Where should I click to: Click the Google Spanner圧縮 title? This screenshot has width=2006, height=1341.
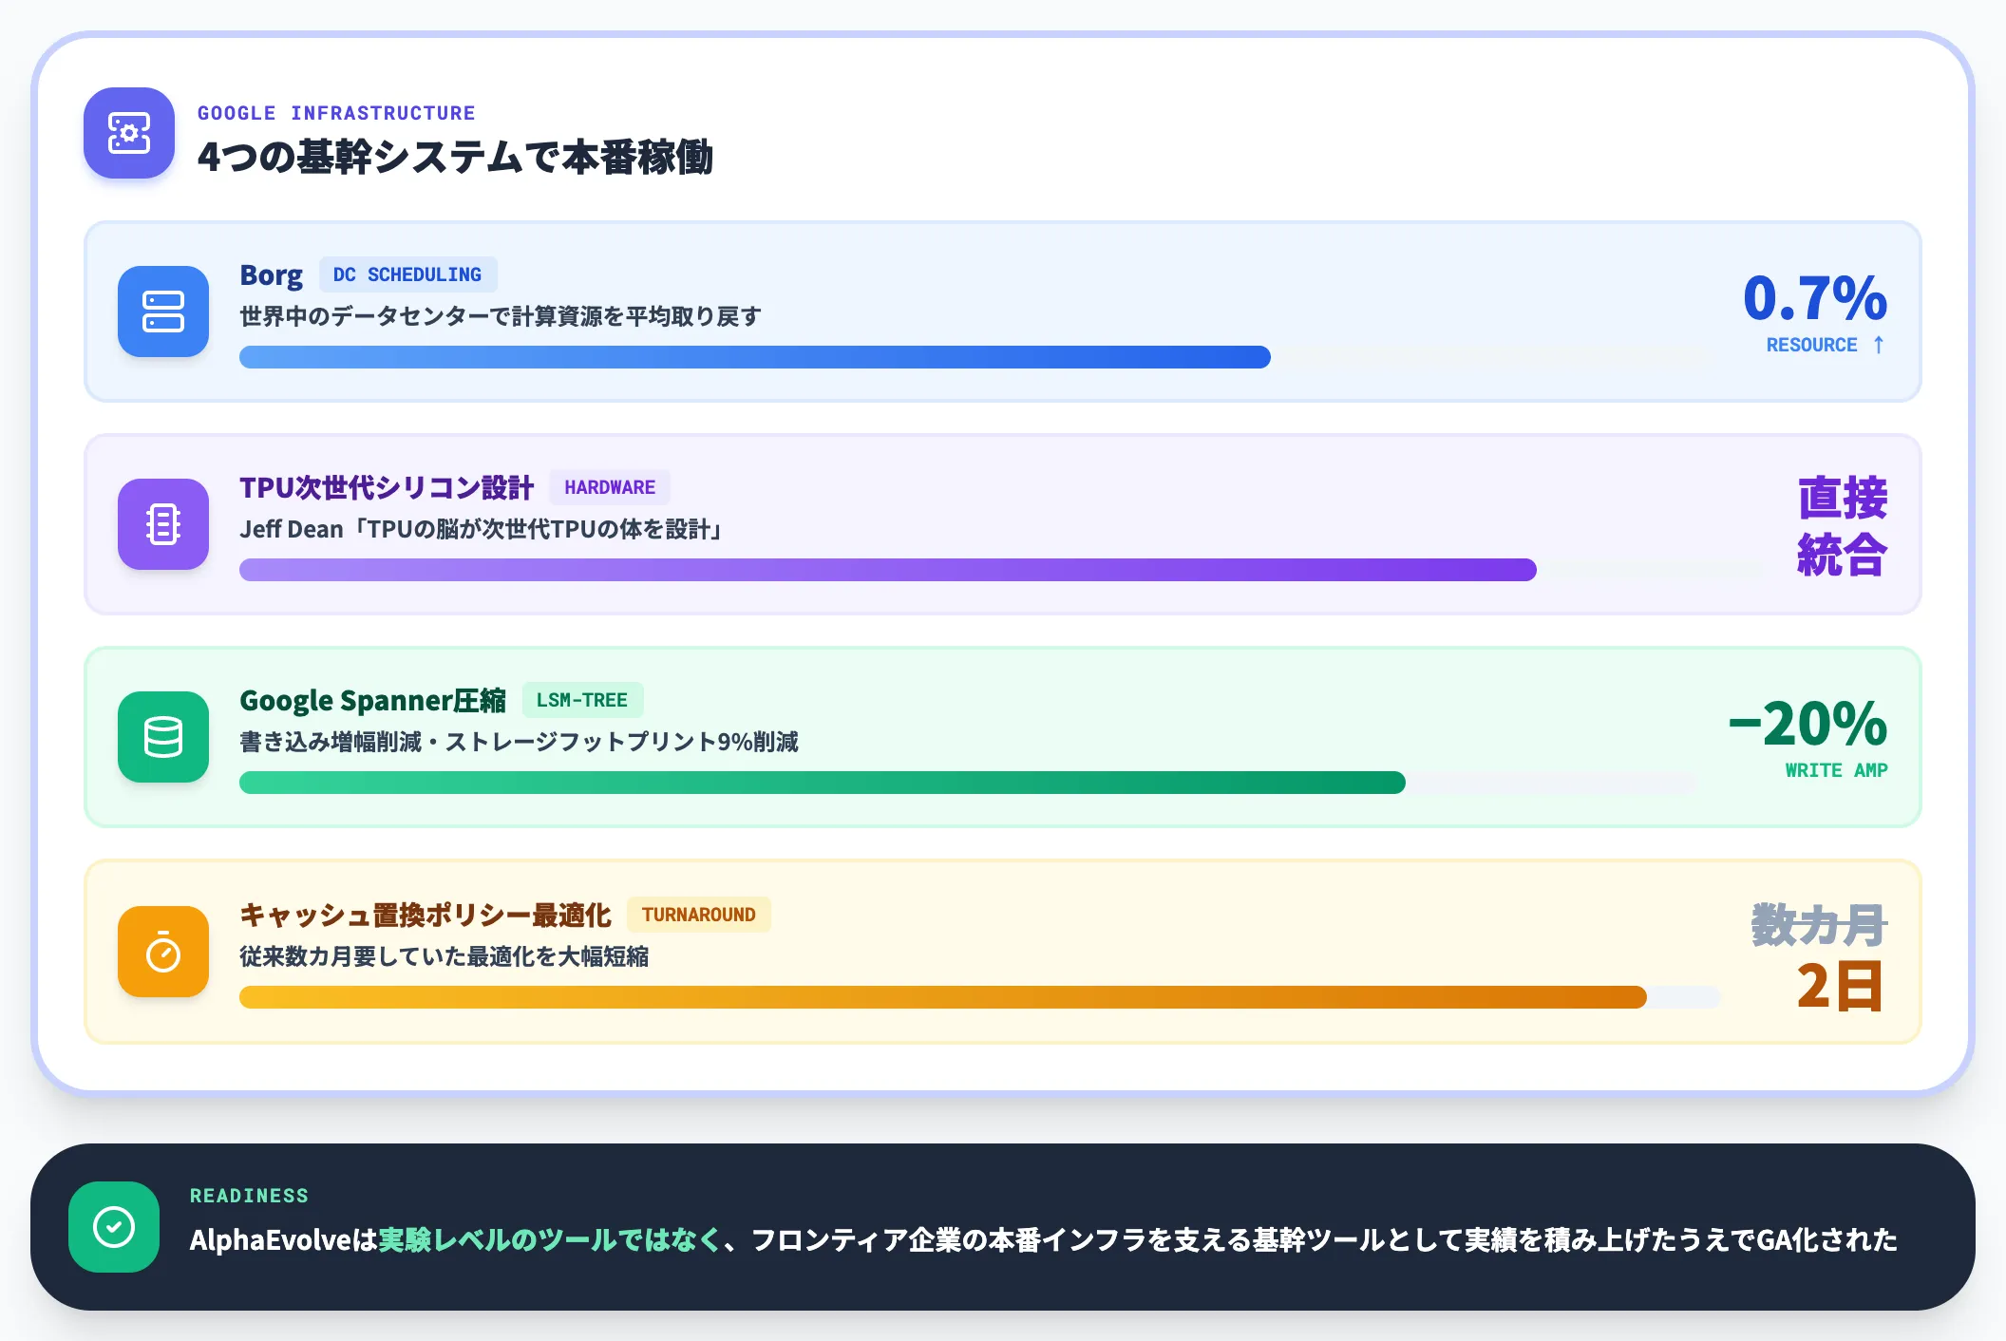(x=372, y=701)
